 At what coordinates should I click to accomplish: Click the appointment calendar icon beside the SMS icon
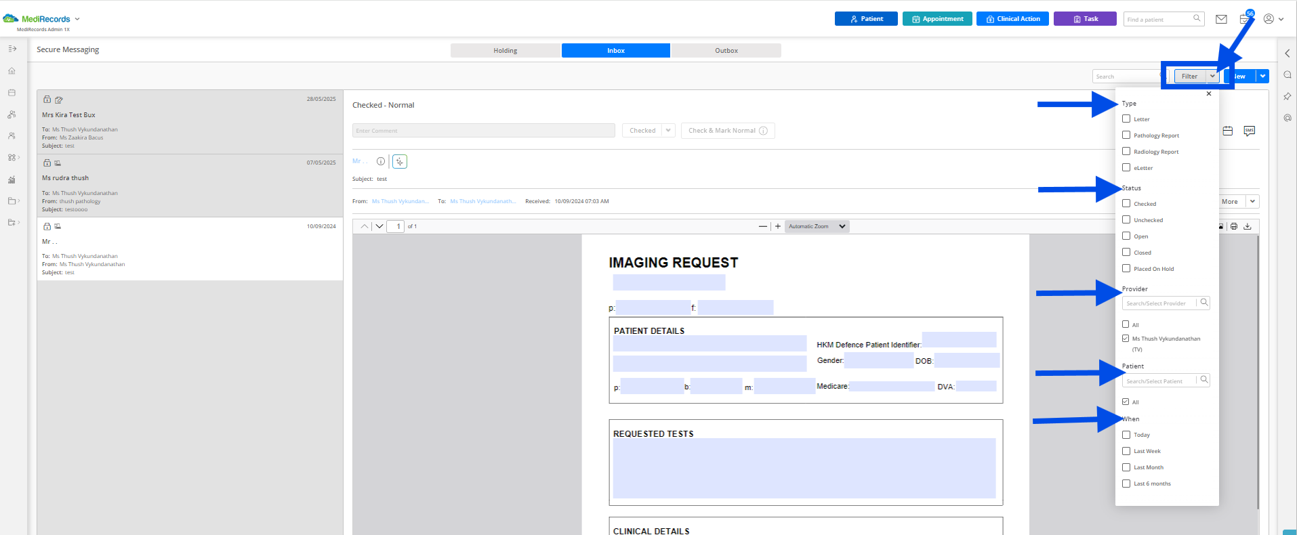(1227, 131)
